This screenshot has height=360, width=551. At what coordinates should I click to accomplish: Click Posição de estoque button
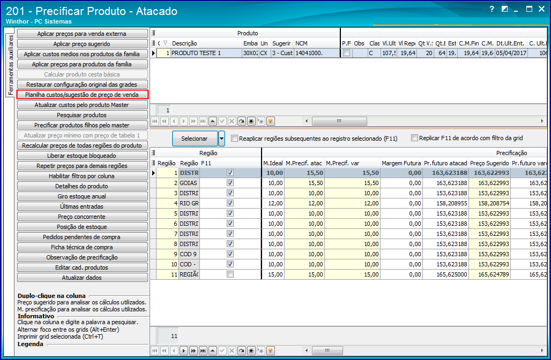click(82, 227)
